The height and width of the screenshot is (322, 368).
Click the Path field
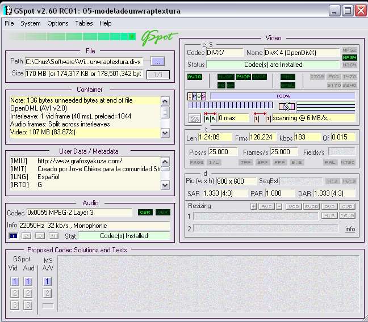(x=84, y=62)
